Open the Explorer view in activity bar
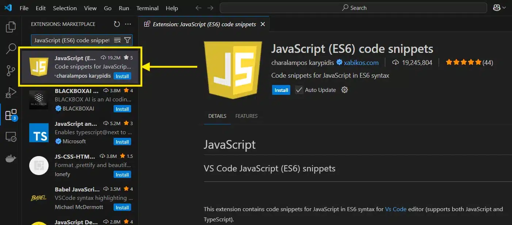The image size is (512, 225). [11, 27]
